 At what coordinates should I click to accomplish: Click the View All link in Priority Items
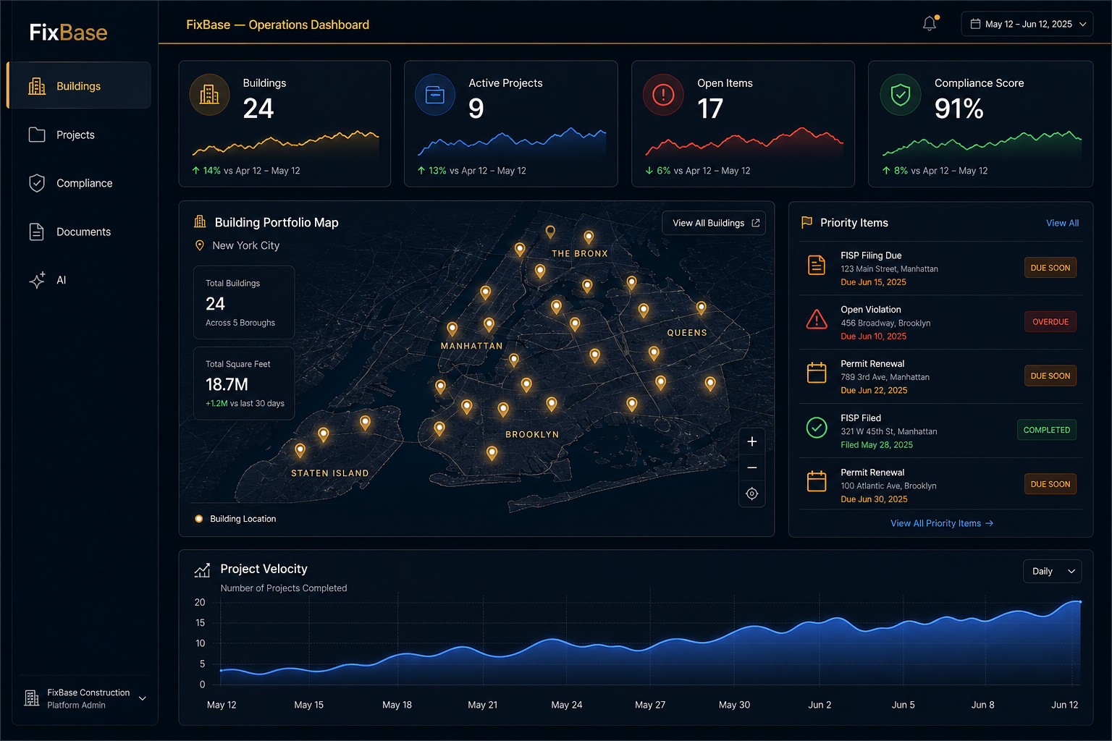(1062, 223)
